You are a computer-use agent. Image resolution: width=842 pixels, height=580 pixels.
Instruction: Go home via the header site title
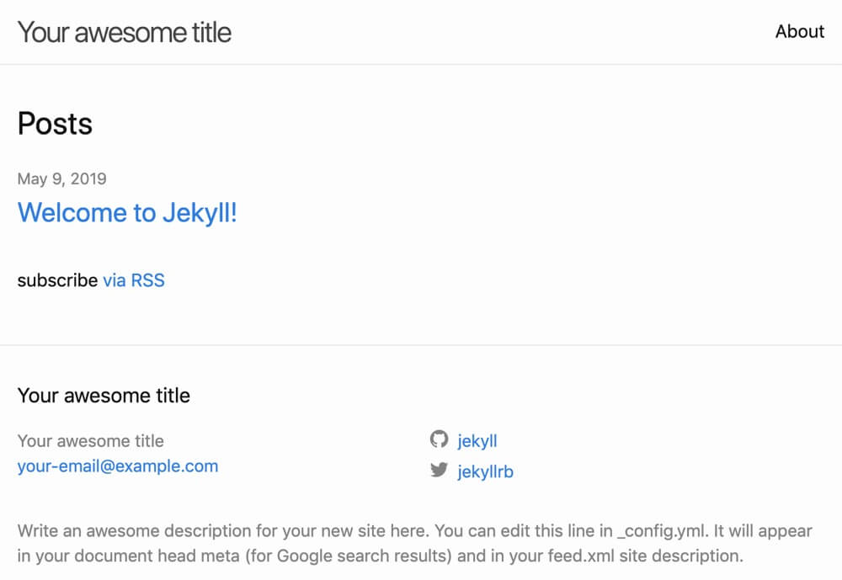coord(125,32)
